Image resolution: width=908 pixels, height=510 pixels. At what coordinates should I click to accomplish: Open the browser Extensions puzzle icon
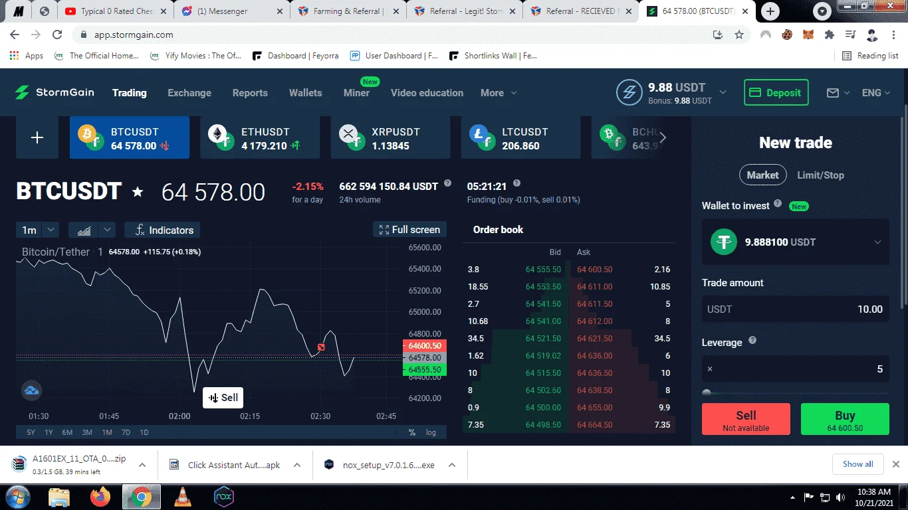tap(829, 35)
